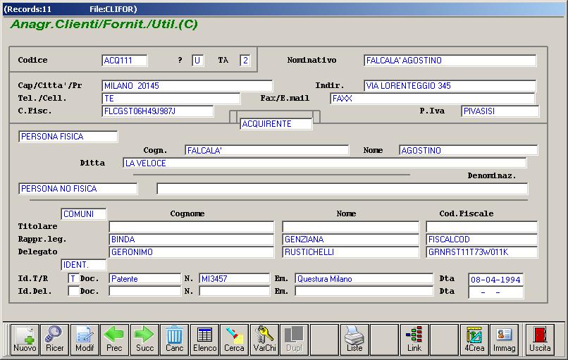The image size is (568, 360).
Task: Click the Dupl duplicate icon
Action: pos(294,339)
